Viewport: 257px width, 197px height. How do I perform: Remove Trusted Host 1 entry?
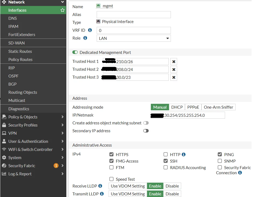tap(174, 62)
